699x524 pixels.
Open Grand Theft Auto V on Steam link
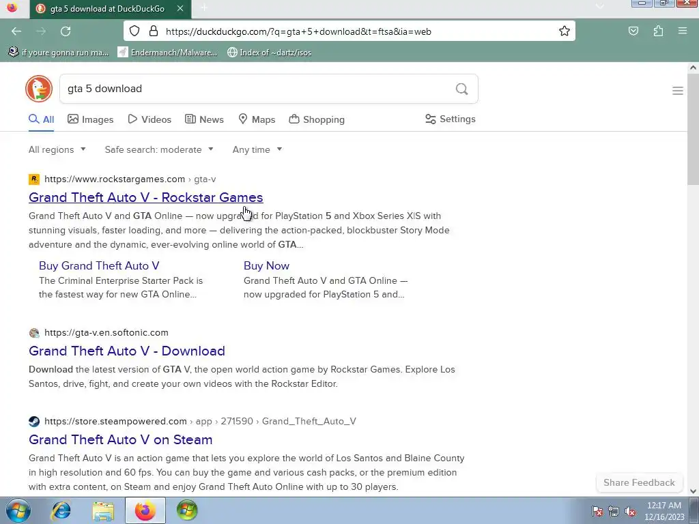(120, 440)
